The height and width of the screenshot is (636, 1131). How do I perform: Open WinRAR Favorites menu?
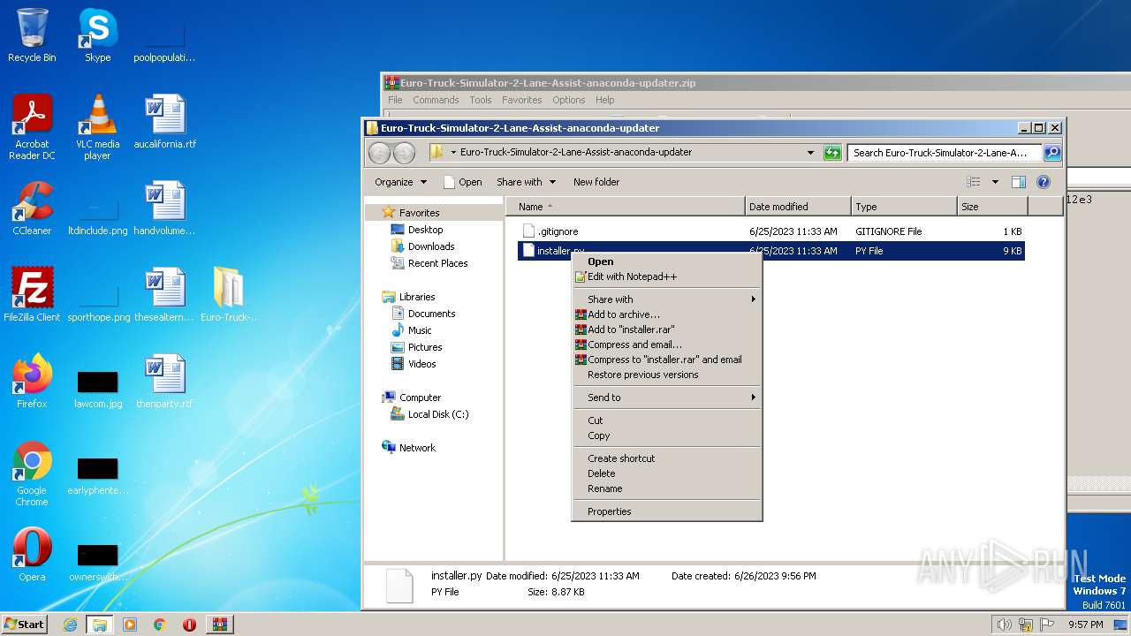pos(522,100)
